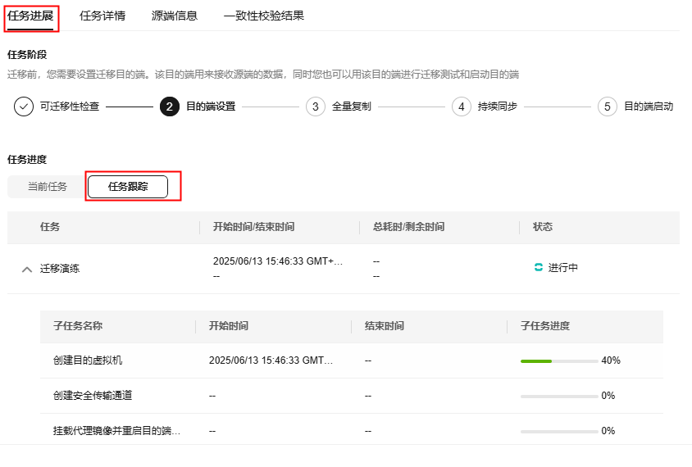Click the 创建安全传输通道 0% progress bar
The image size is (692, 467).
(559, 397)
